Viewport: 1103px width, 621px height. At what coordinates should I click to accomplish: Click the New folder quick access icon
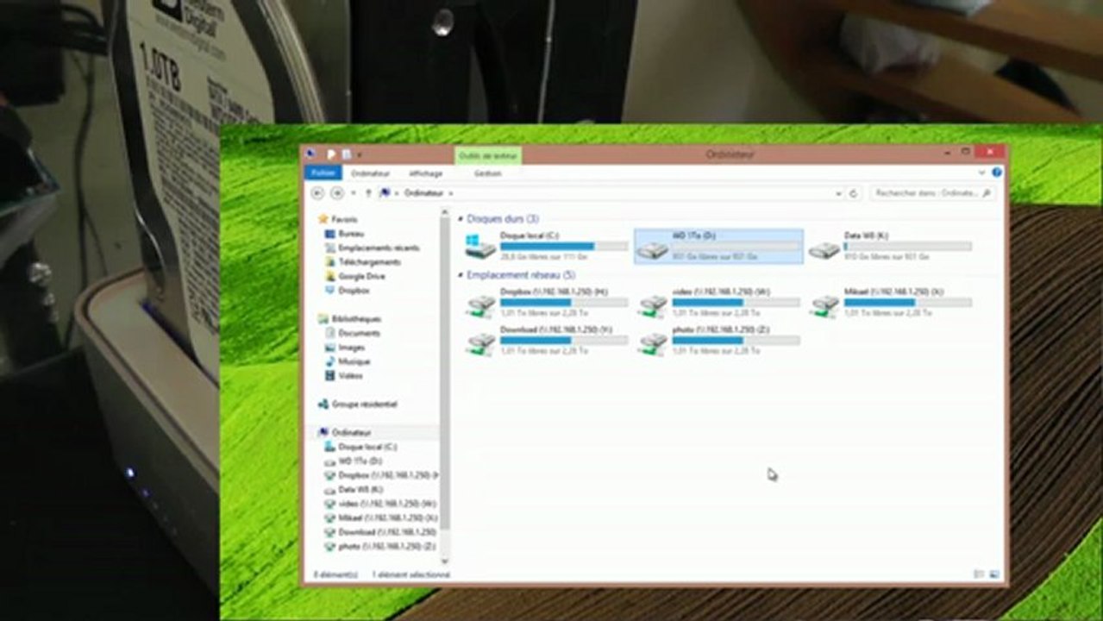(x=346, y=154)
